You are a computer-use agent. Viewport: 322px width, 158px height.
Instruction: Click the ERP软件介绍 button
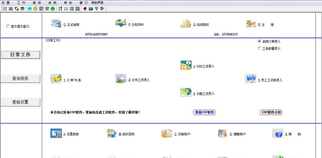tap(271, 112)
